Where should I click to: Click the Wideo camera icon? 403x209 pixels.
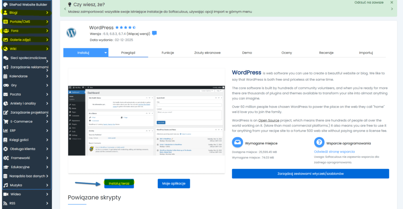click(6, 194)
